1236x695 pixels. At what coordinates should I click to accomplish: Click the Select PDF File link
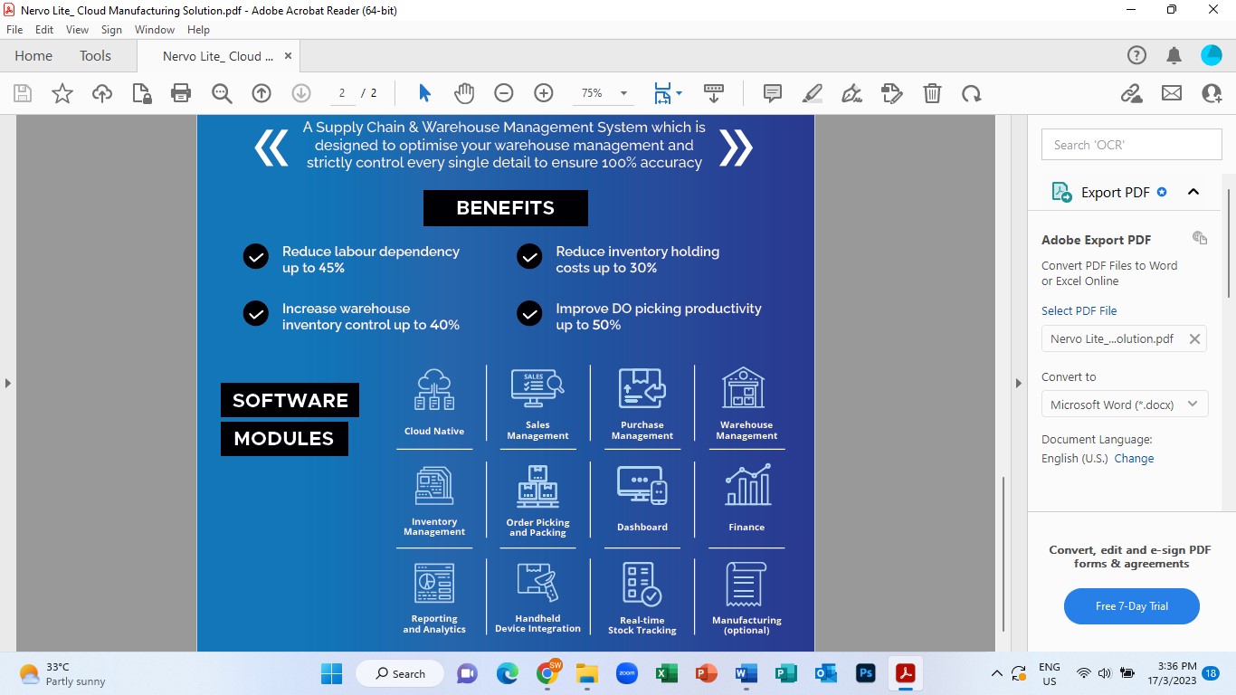click(x=1079, y=310)
